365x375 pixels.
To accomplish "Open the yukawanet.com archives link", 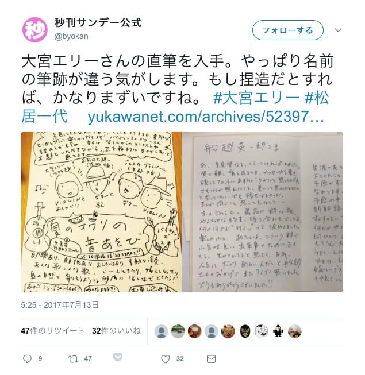I will click(x=206, y=117).
